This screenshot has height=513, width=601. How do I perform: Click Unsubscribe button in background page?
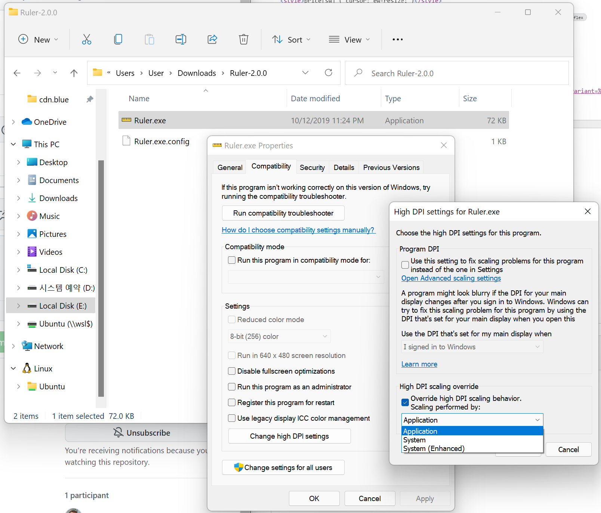pos(142,433)
